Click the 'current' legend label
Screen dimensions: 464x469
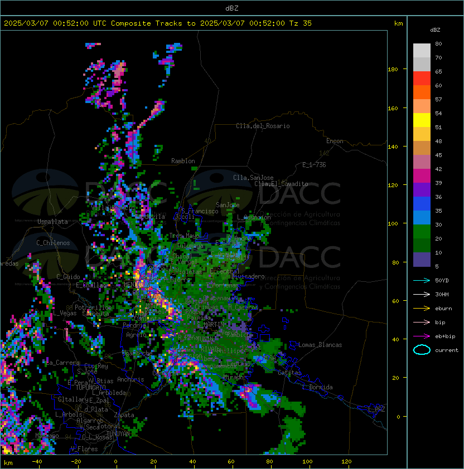tap(447, 350)
